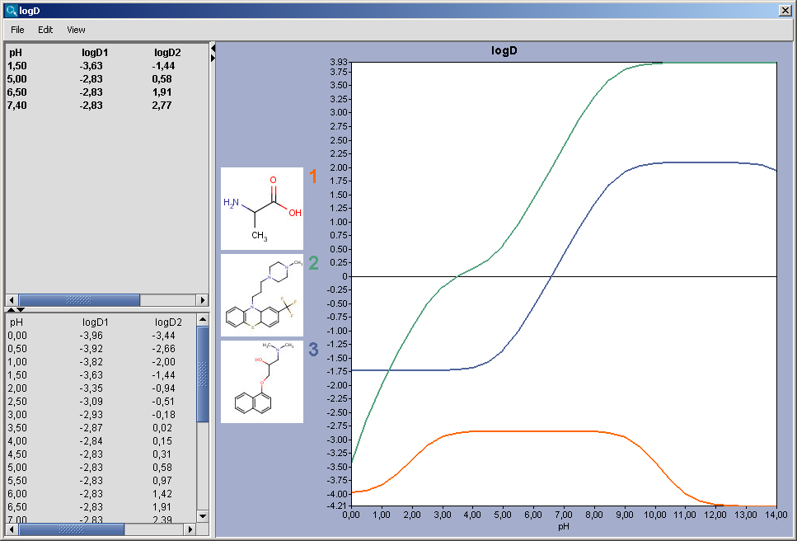Select the alanine structure thumbnail labeled 1
This screenshot has height=541, width=797.
click(262, 209)
